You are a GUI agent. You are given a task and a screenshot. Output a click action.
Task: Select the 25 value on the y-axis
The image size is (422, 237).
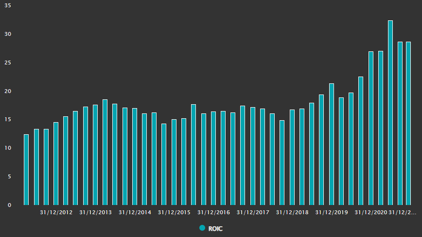(x=8, y=63)
